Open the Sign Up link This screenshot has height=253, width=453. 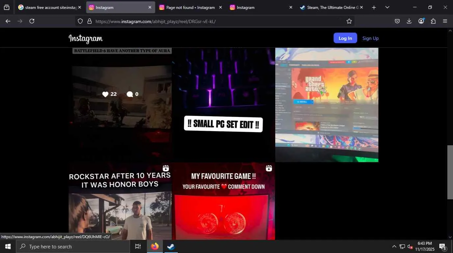click(370, 38)
